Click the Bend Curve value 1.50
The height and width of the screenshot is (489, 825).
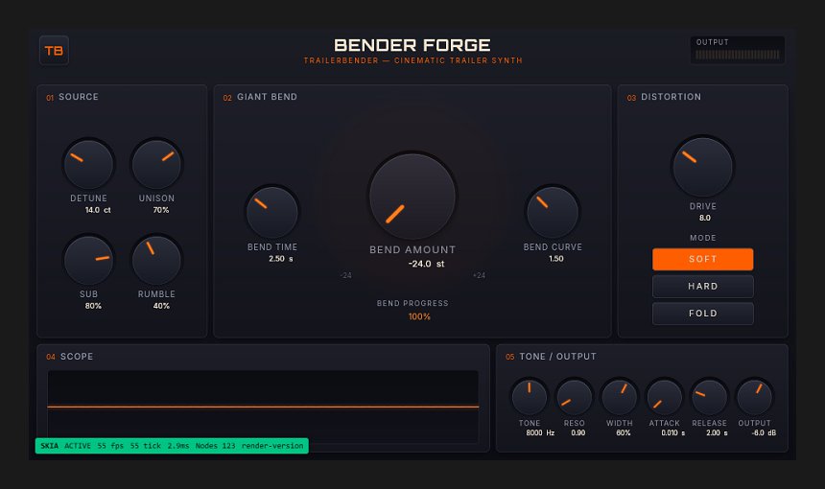tap(556, 259)
